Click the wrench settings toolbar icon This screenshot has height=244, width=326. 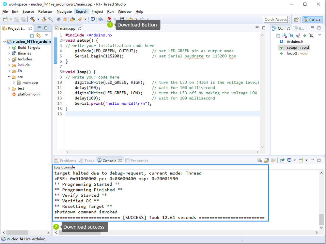click(51, 19)
